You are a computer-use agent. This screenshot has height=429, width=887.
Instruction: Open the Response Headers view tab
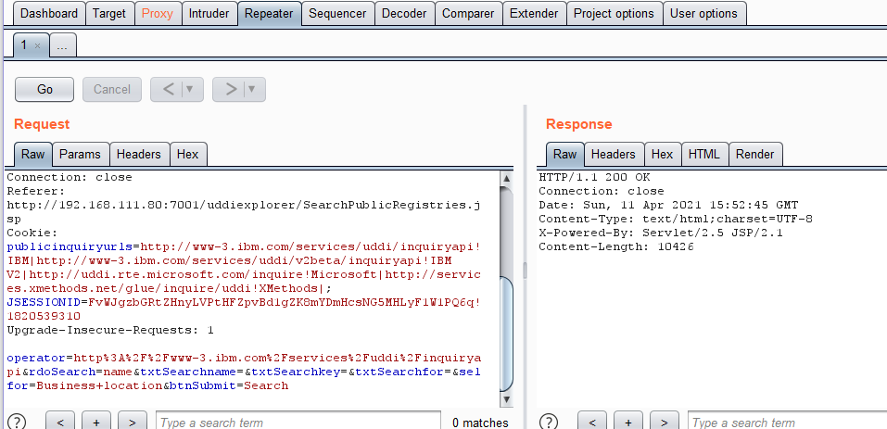coord(614,155)
